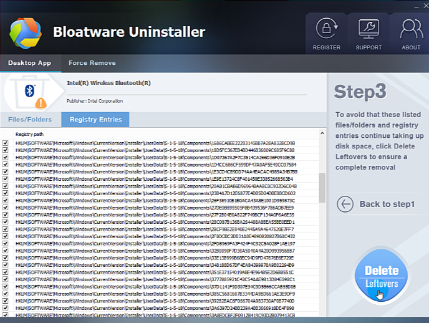This screenshot has width=429, height=323.
Task: Toggle checkbox for Components\23B4A7D12... row
Action: pos(5,193)
